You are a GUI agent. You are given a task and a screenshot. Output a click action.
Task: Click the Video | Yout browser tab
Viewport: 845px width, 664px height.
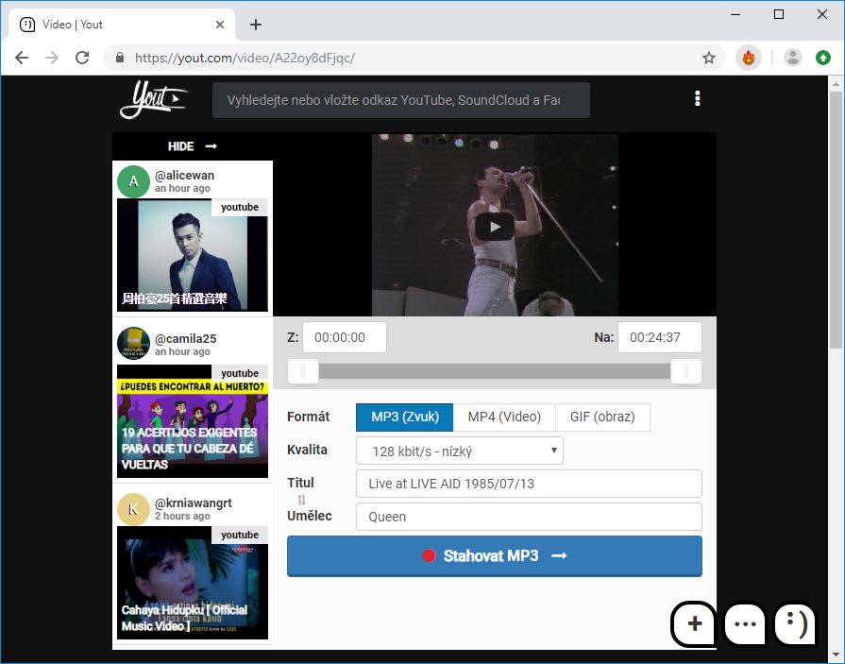(x=122, y=25)
